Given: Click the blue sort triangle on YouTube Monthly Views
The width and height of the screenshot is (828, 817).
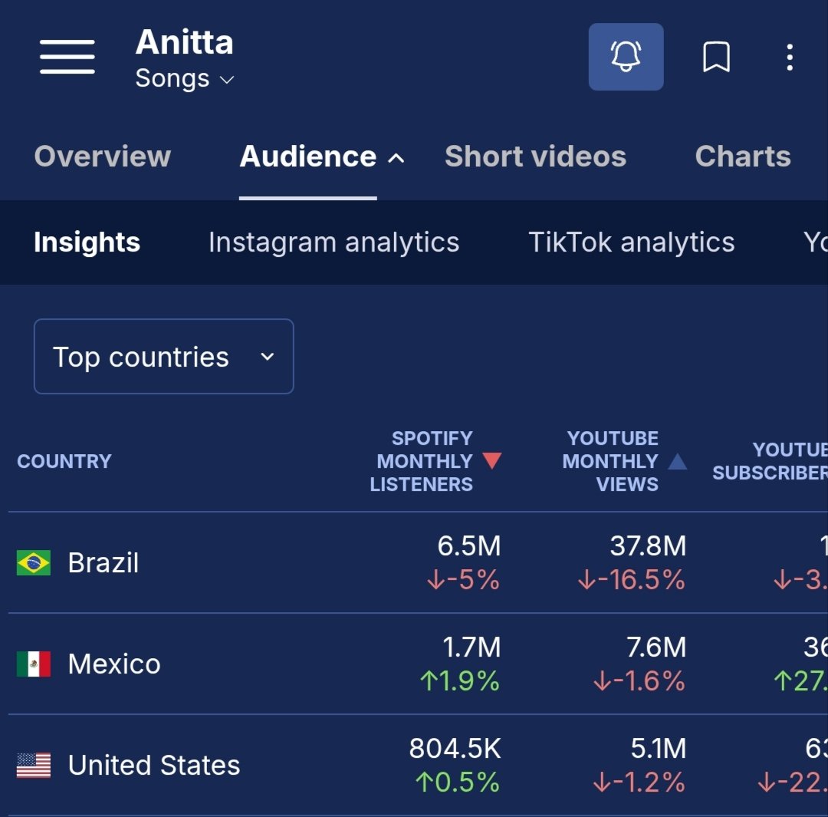Looking at the screenshot, I should coord(678,461).
